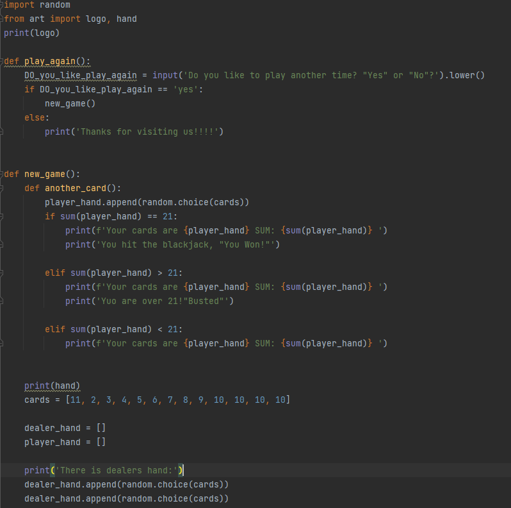The image size is (511, 508).
Task: Click the print(hand) statement
Action: pos(52,386)
